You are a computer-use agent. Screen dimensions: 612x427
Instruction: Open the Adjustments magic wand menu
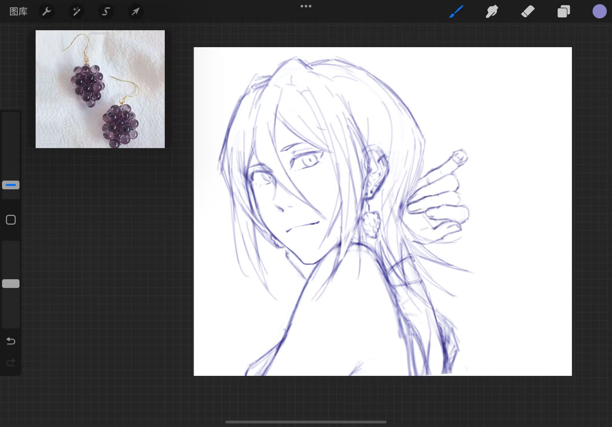pos(76,12)
